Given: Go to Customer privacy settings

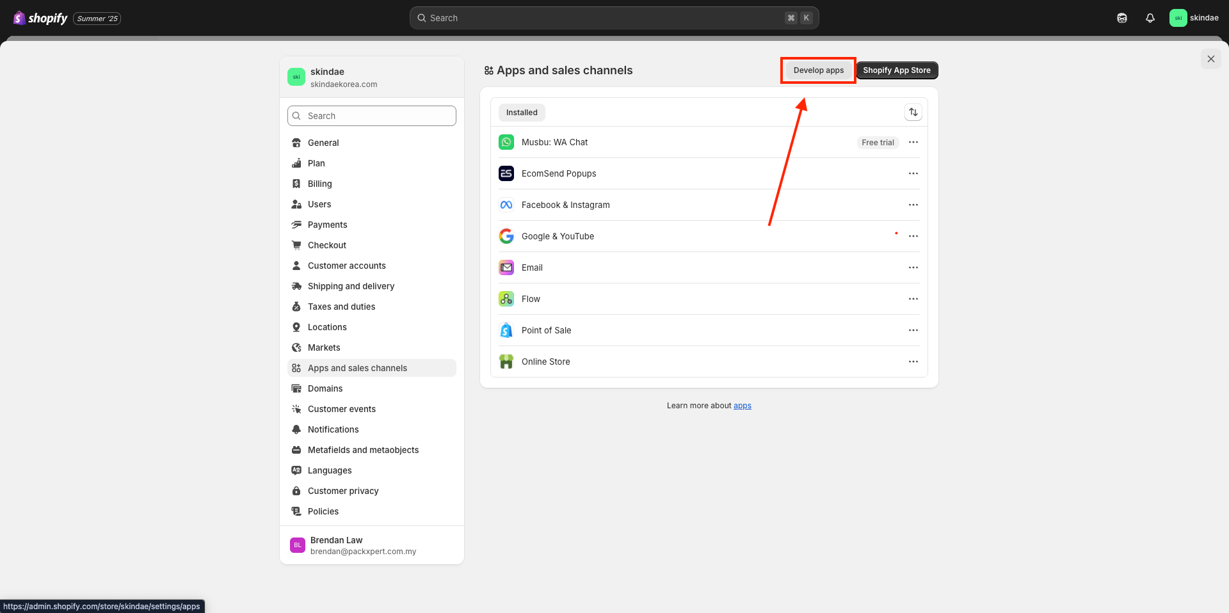Looking at the screenshot, I should click(372, 491).
